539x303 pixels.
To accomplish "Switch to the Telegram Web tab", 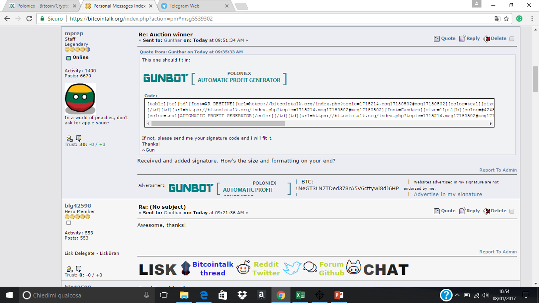I will coord(194,6).
